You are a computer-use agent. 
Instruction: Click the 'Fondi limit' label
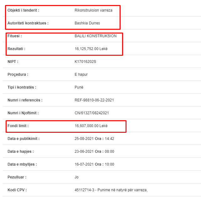click(18, 126)
